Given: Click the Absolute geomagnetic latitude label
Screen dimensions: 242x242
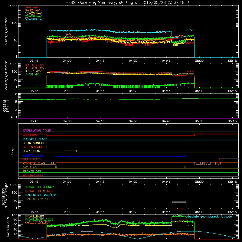Looking at the screenshot, I should point(209,216).
